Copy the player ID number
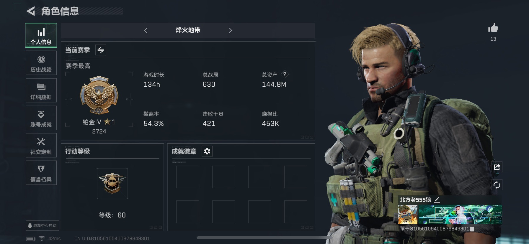 click(x=473, y=229)
